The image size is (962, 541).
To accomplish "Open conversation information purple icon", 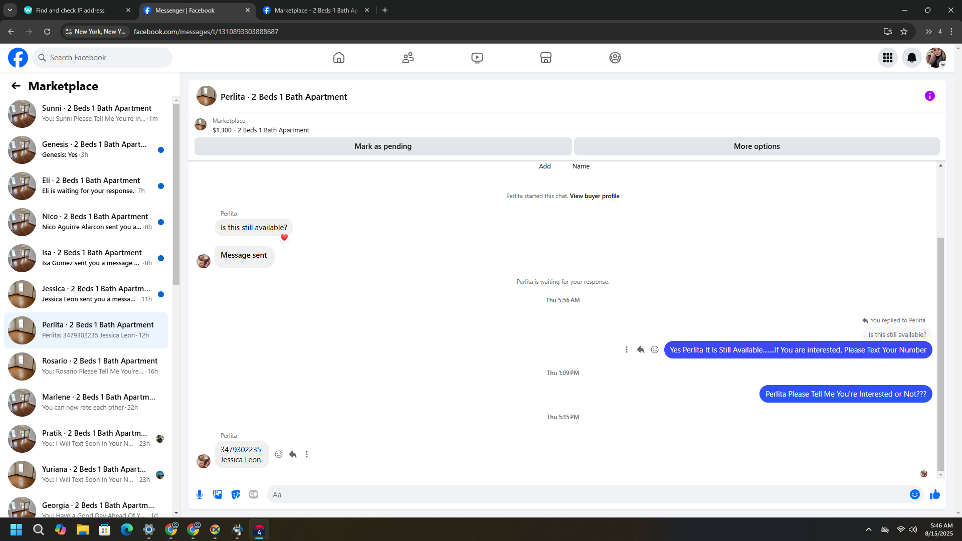I will 930,96.
